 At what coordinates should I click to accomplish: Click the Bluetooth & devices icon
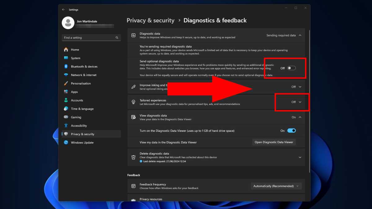66,66
